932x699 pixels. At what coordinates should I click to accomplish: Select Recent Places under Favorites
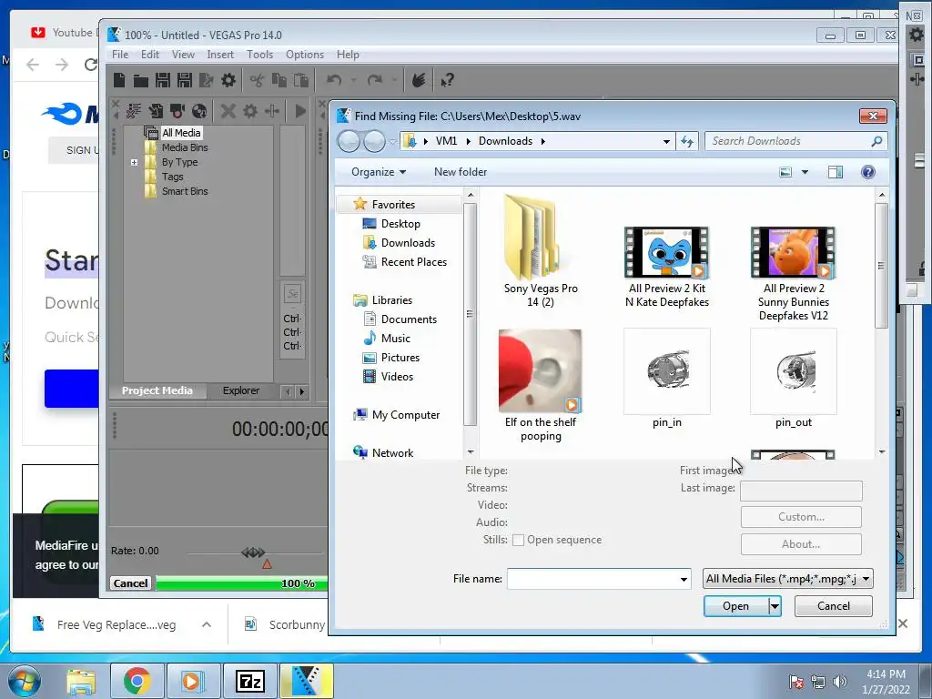pyautogui.click(x=414, y=262)
